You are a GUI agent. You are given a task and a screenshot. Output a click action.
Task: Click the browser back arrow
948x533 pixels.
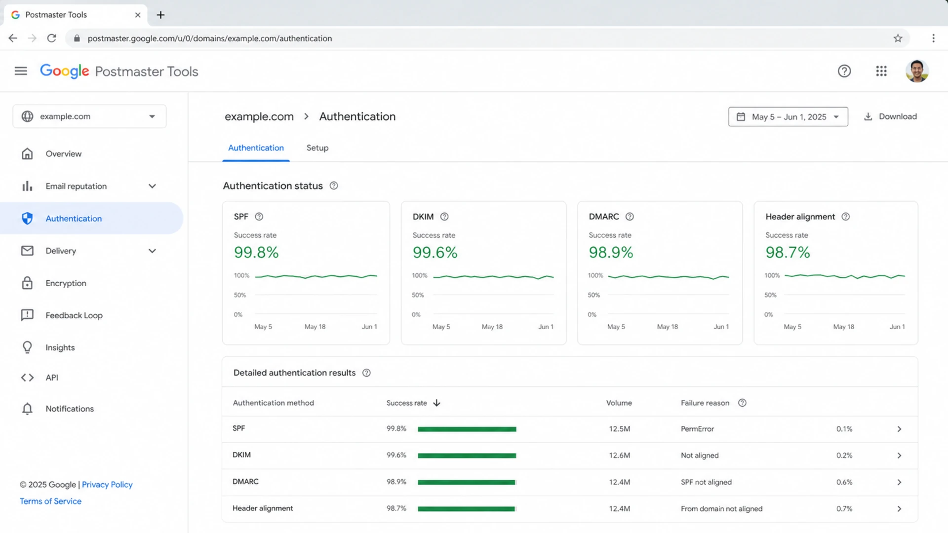pyautogui.click(x=13, y=38)
